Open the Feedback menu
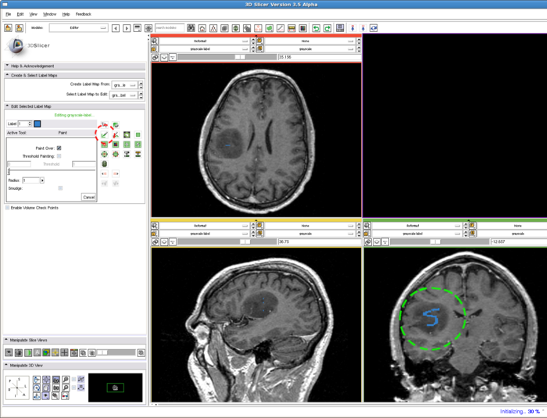547x418 pixels. tap(83, 14)
